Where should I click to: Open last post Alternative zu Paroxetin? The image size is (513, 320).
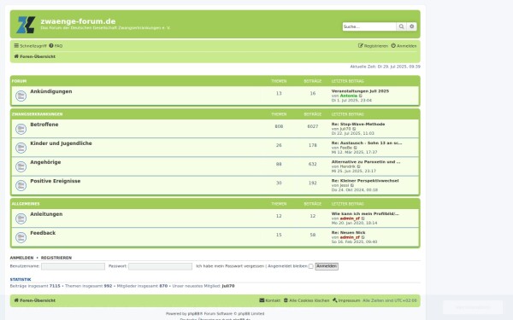click(x=366, y=161)
